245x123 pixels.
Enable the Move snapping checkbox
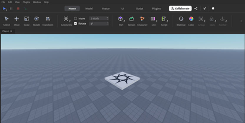pyautogui.click(x=75, y=19)
